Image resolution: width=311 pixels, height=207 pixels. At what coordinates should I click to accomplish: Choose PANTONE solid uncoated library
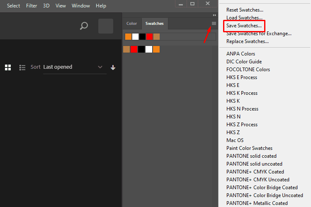click(254, 164)
